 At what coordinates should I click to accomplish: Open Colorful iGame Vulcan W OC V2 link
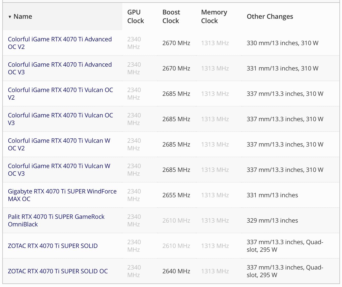[x=59, y=144]
